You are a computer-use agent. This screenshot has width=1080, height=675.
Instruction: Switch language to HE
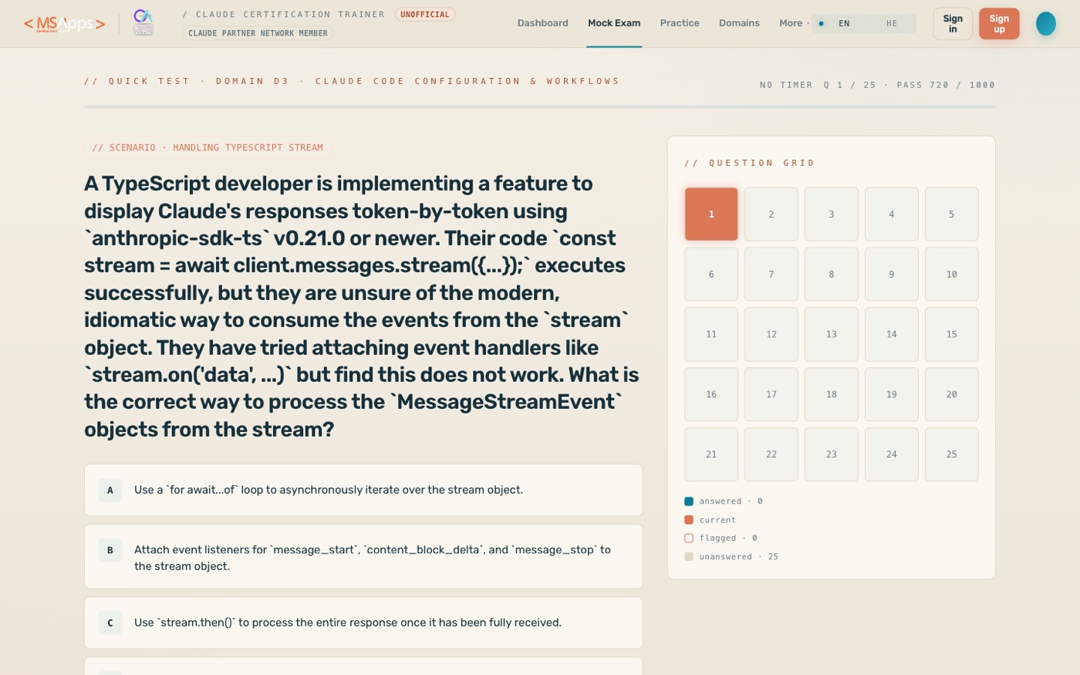pyautogui.click(x=891, y=24)
